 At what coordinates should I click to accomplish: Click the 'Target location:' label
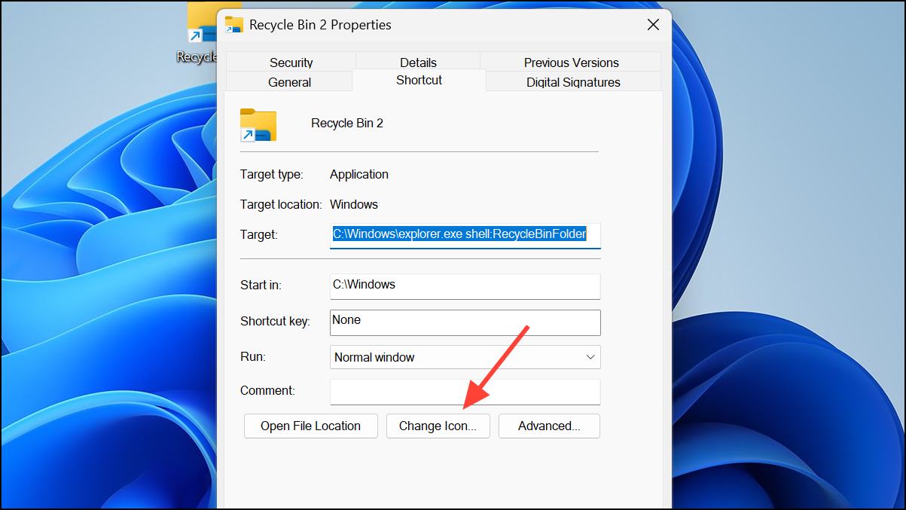[x=281, y=204]
